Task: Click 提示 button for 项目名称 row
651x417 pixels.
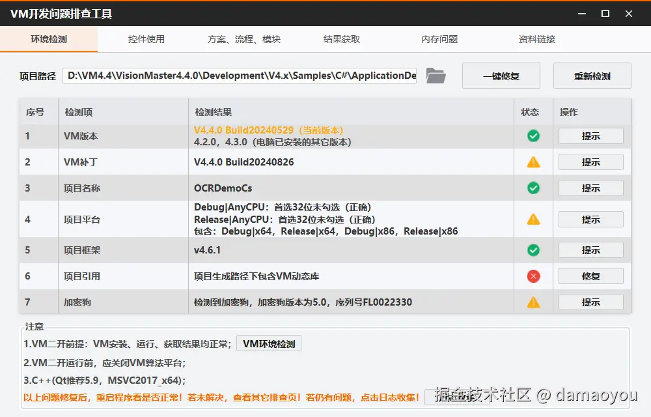Action: click(x=591, y=188)
